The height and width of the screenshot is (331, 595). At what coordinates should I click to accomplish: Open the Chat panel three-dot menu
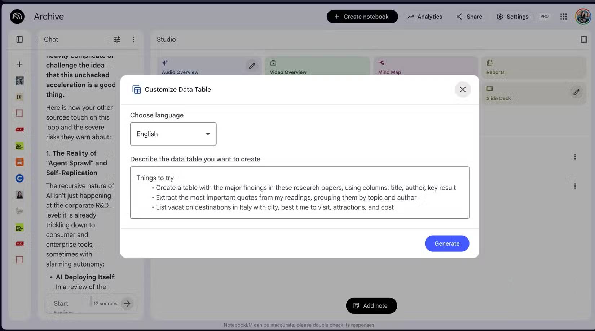[133, 39]
